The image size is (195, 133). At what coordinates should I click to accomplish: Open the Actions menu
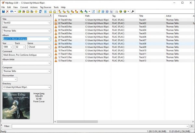pyautogui.click(x=34, y=7)
